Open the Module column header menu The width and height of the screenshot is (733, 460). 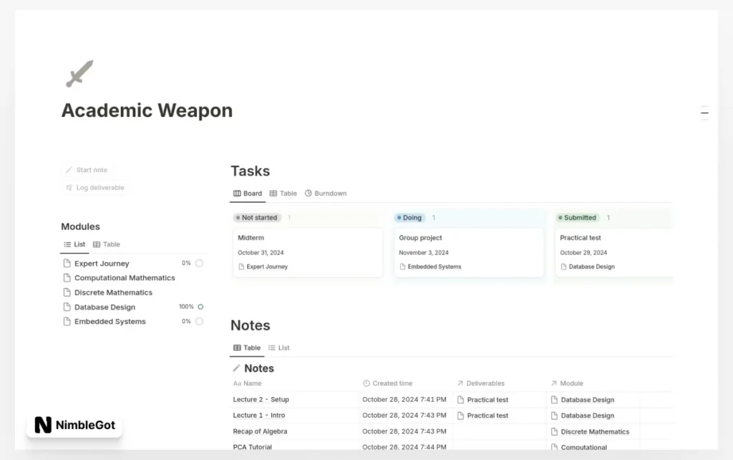click(593, 383)
